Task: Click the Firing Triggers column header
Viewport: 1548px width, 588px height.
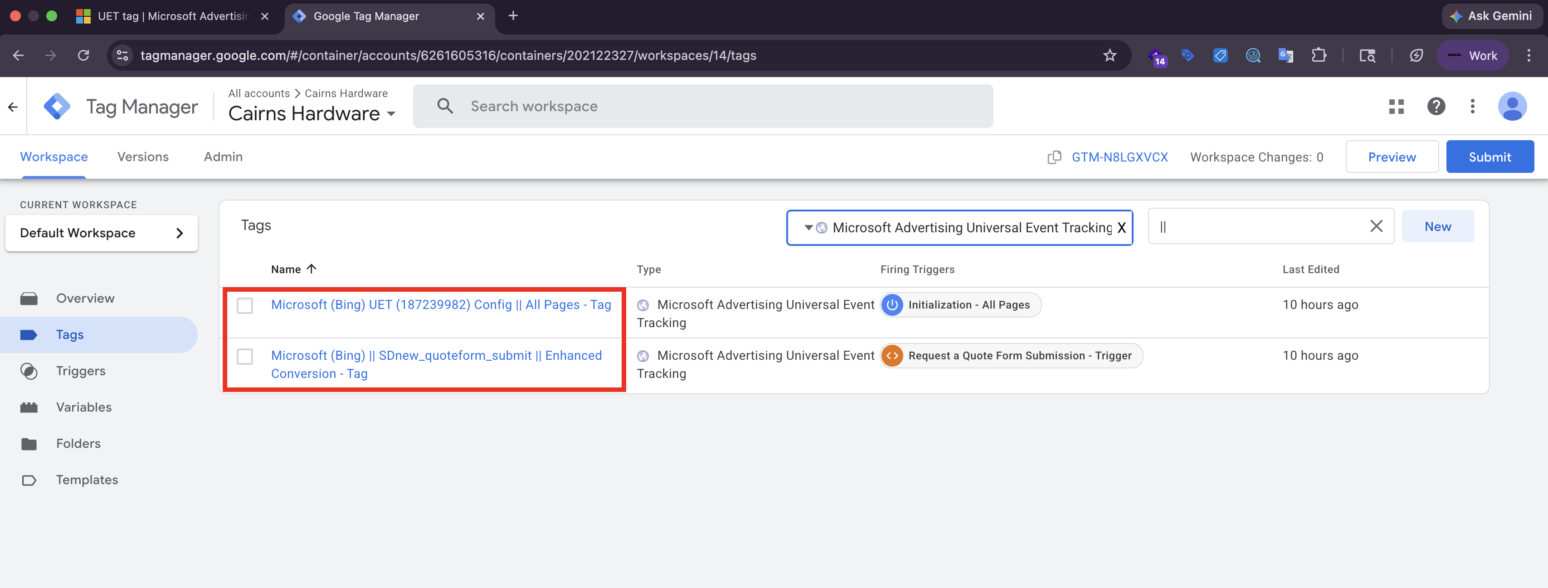Action: click(x=917, y=269)
